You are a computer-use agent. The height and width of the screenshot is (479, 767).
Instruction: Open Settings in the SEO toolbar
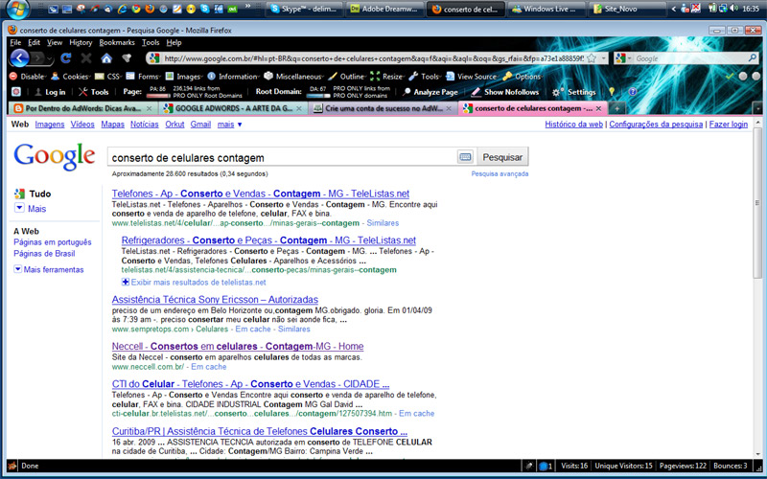574,92
